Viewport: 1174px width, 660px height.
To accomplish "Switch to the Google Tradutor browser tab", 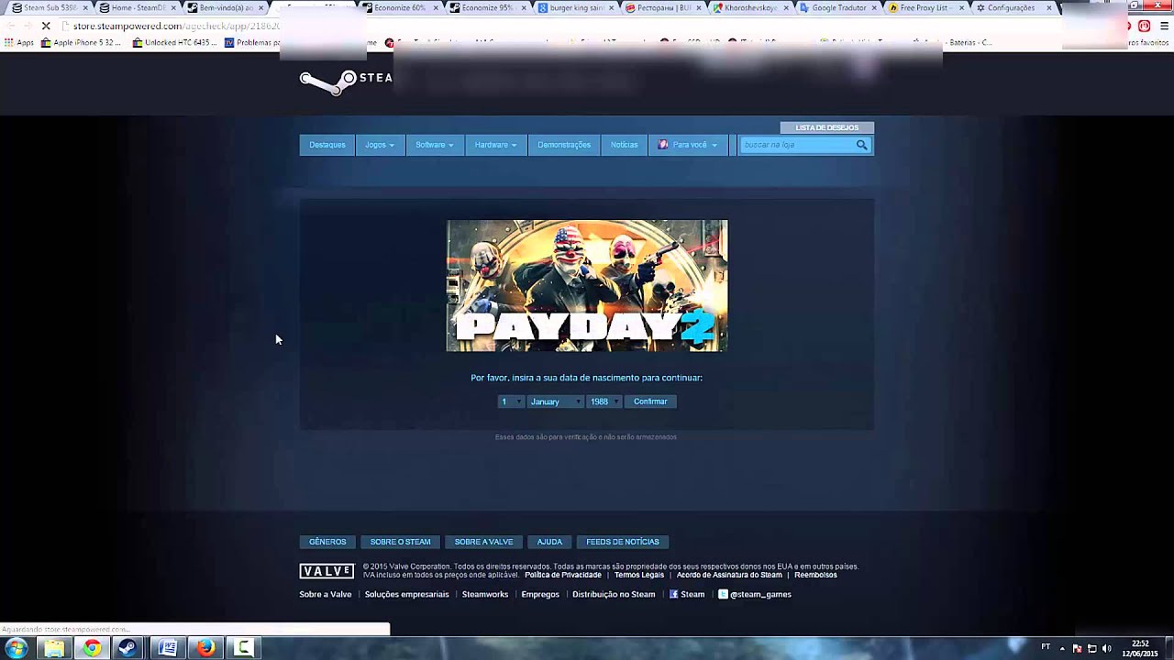I will point(839,7).
